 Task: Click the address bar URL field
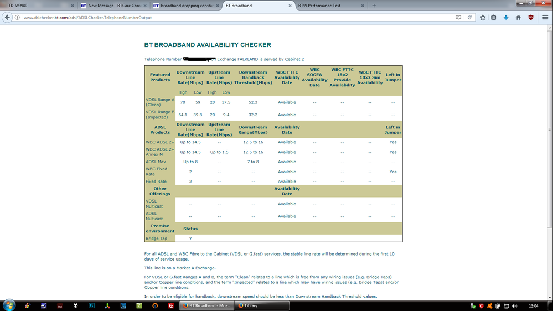237,17
